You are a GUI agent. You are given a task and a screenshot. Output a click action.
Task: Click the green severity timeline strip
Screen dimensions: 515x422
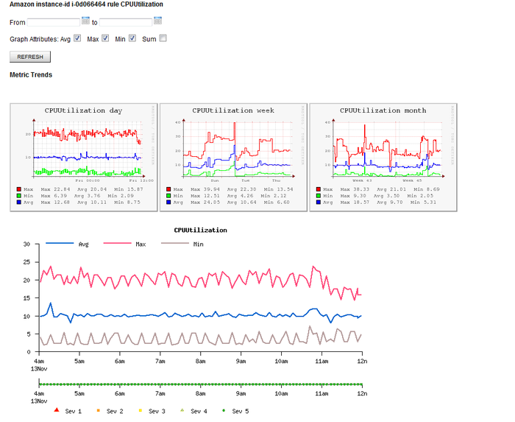pyautogui.click(x=201, y=384)
